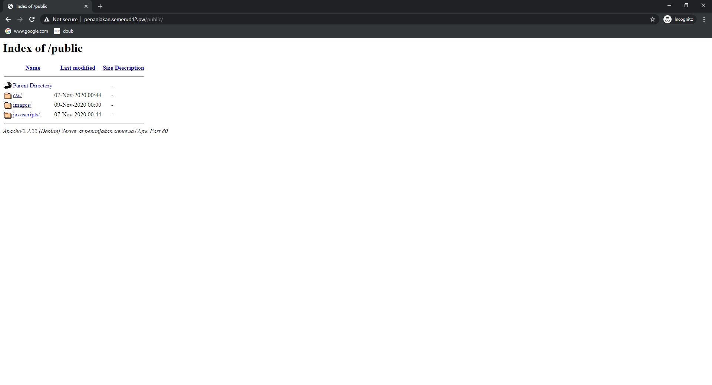Open the doub bookmark

tap(64, 31)
